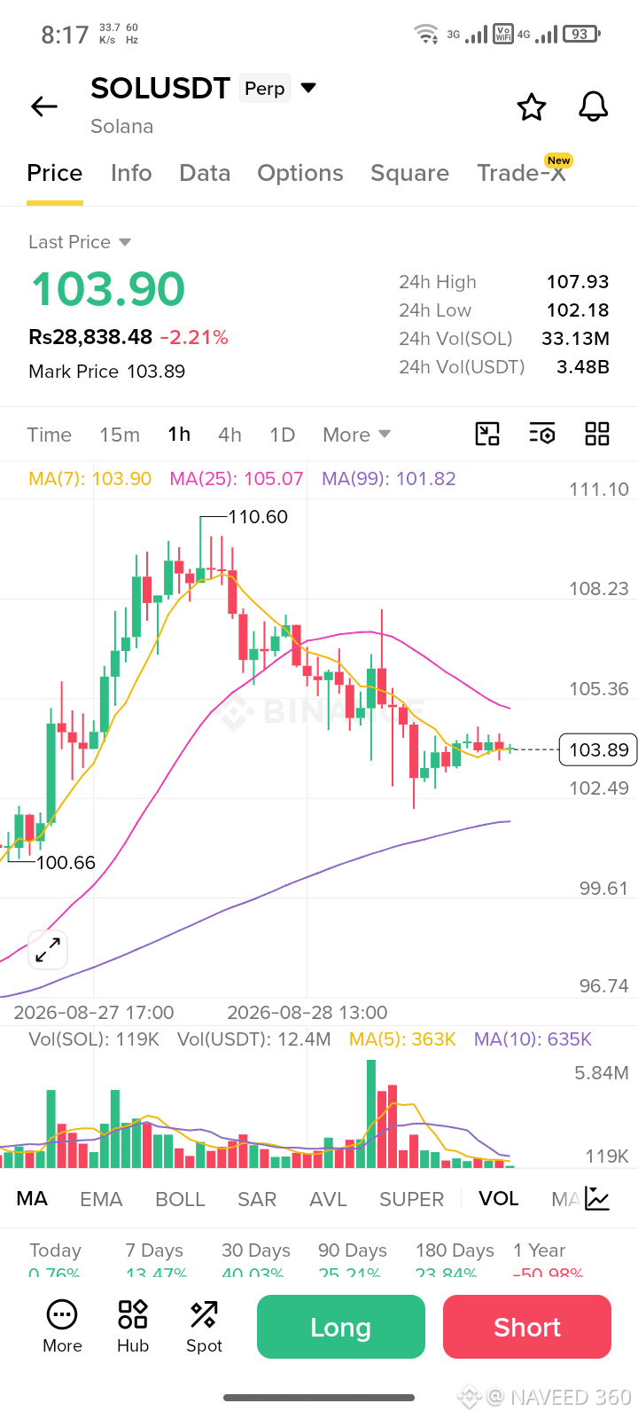Select the 1h interval
This screenshot has width=638, height=1419.
click(x=179, y=435)
